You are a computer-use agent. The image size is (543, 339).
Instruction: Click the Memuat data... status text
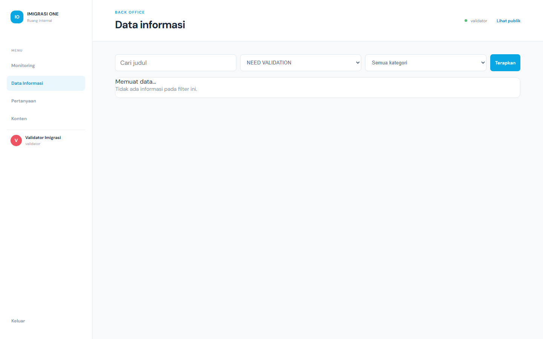point(136,82)
